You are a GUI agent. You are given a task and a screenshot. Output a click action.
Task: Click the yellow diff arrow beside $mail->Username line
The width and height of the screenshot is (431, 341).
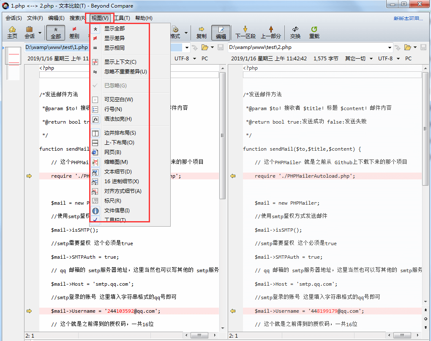click(29, 311)
